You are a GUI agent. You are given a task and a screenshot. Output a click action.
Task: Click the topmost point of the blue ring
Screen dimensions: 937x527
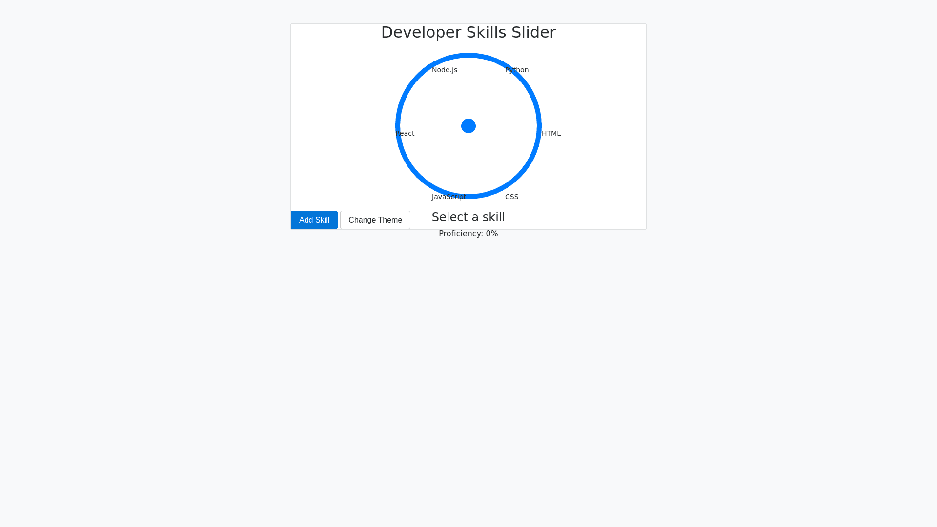pyautogui.click(x=468, y=55)
